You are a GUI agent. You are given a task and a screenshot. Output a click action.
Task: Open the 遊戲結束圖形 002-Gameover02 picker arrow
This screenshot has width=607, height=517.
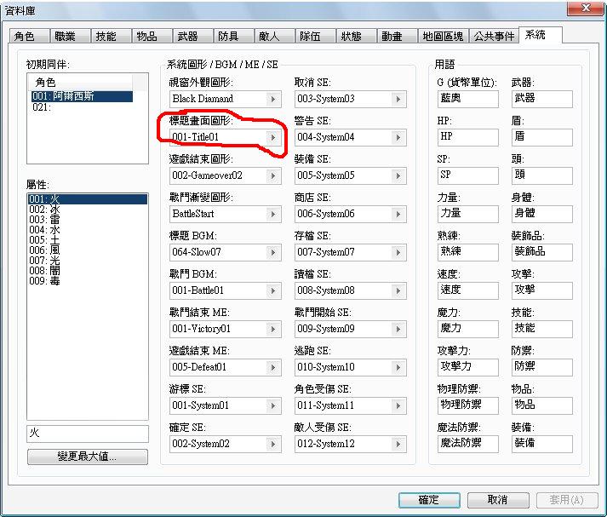coord(273,175)
